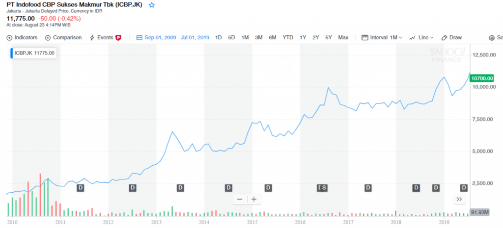Click the dividend marker in mid-2017
The height and width of the screenshot is (228, 503).
point(368,188)
